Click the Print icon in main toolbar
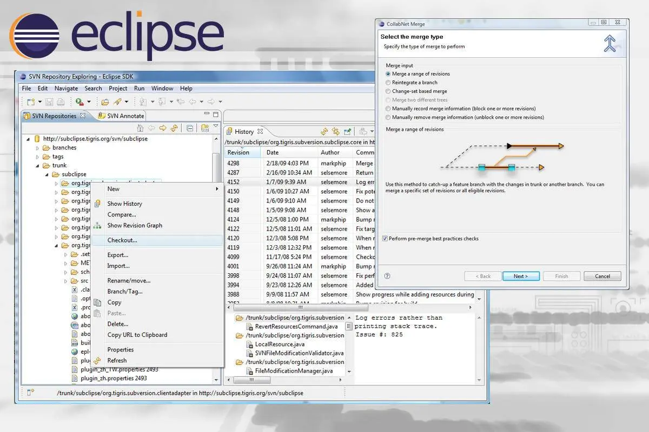 pyautogui.click(x=61, y=102)
